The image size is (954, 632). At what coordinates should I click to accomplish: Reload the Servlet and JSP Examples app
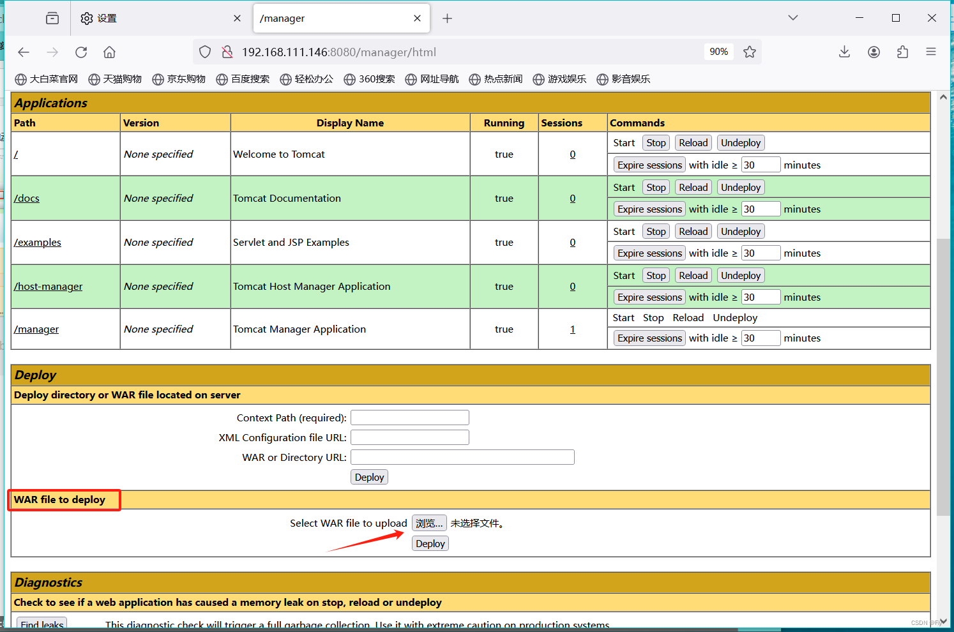[x=693, y=232]
